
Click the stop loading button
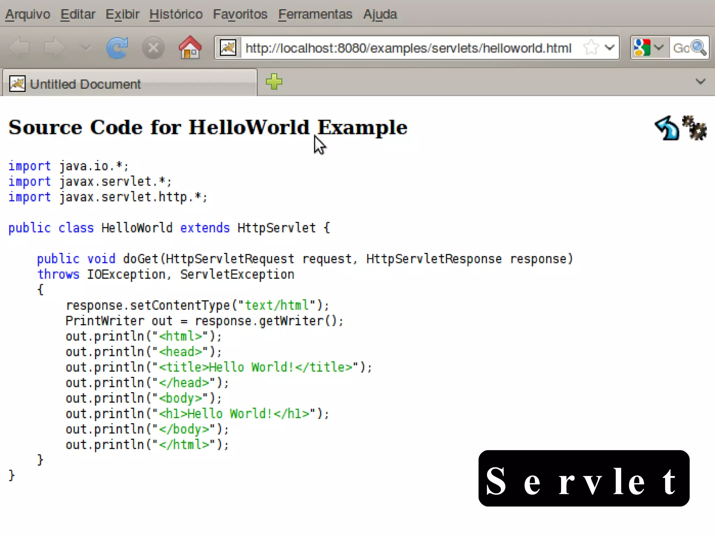(153, 48)
